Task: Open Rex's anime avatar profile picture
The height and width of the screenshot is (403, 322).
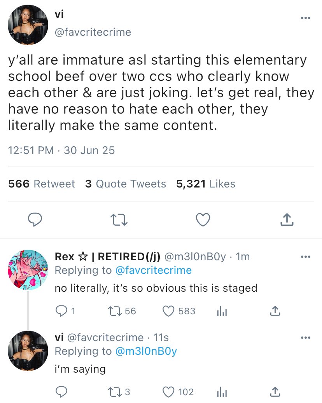Action: tap(28, 270)
